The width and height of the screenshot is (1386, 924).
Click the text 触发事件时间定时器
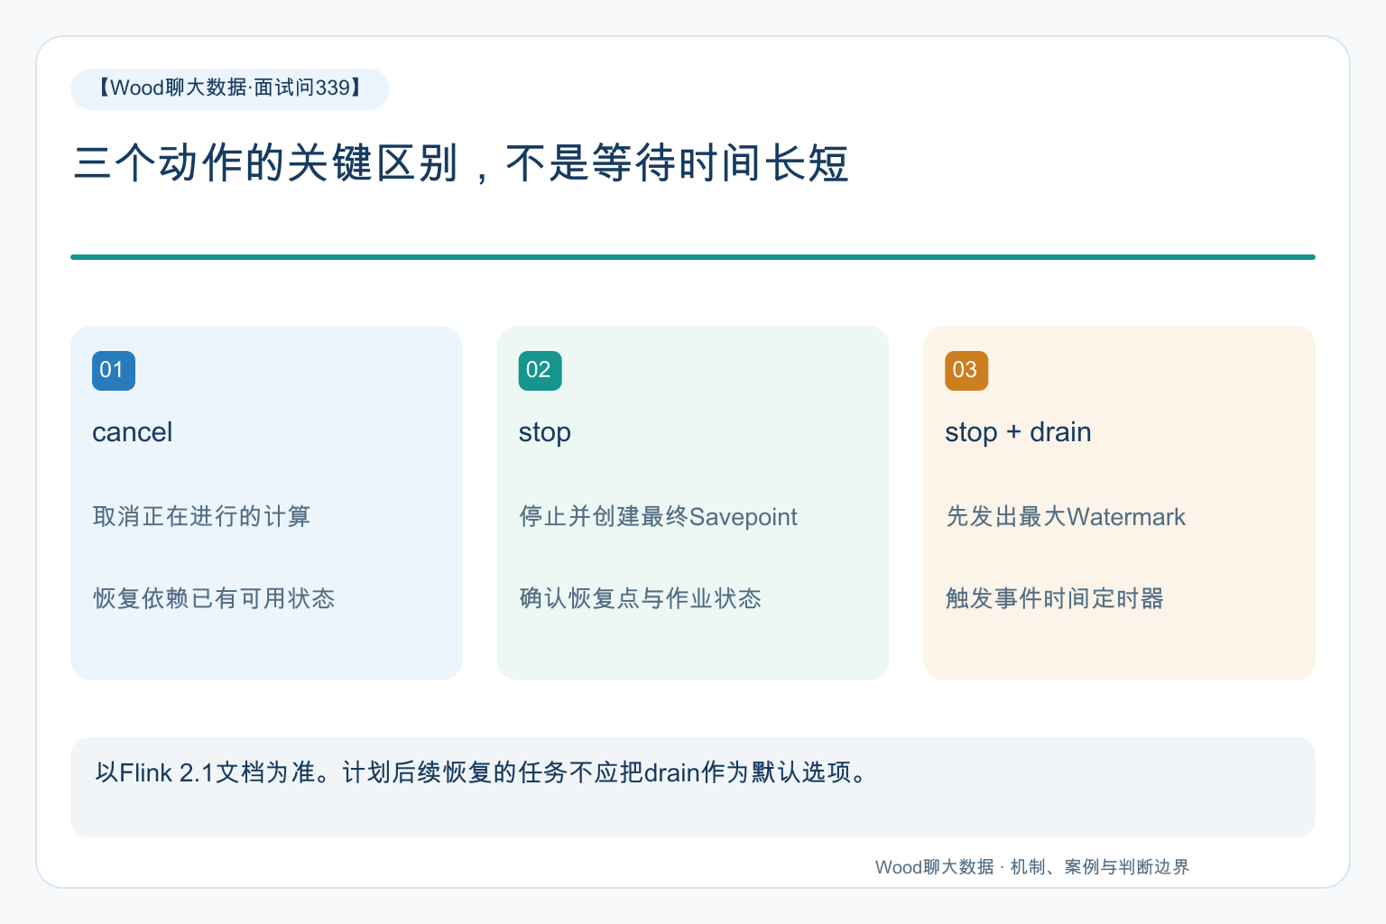pos(1054,598)
